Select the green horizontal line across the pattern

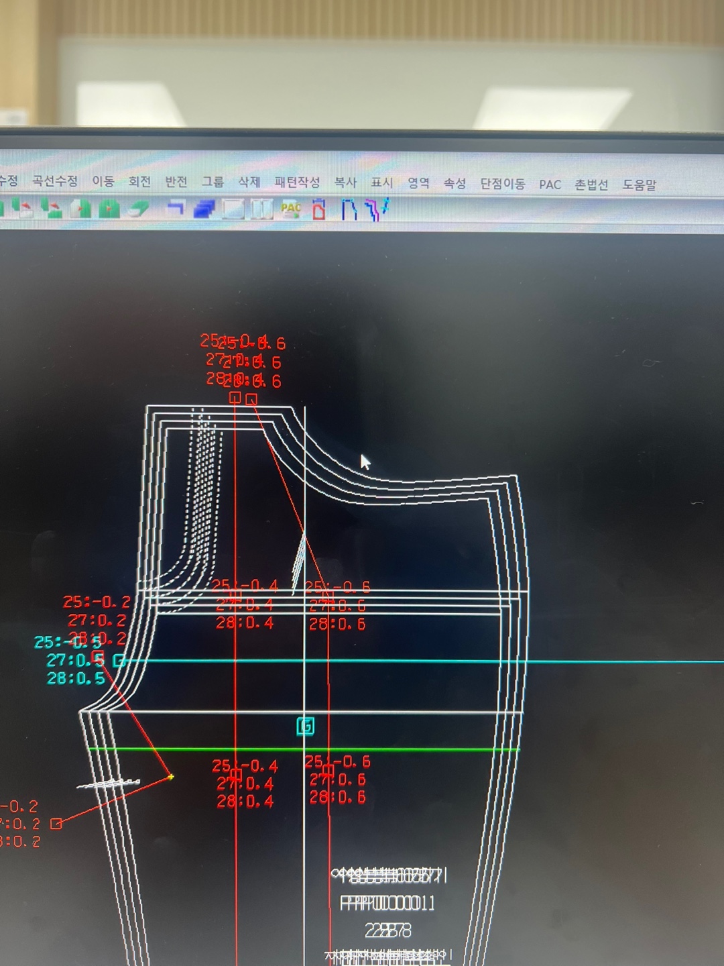(402, 749)
